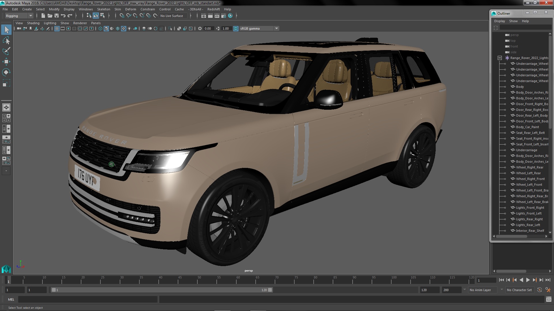Select Lights_Rear_Left in the Outliner
Screen dimensions: 554x311
[x=528, y=225]
